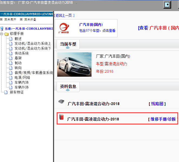Click the computer icon beside 当前:一汽丰田

point(2,29)
